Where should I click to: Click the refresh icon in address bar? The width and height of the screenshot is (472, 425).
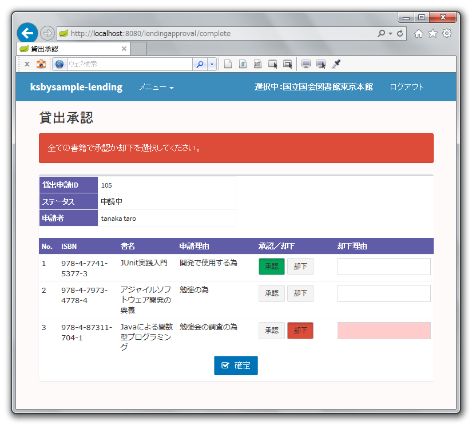(x=400, y=33)
